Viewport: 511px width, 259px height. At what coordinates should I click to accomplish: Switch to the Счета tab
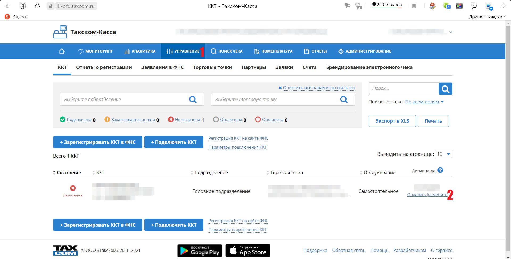(x=310, y=67)
